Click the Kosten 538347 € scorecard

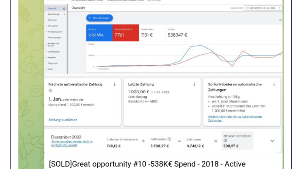pos(179,33)
